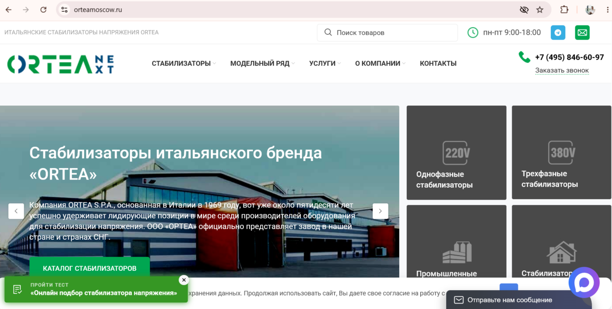Click the checklist icon in test banner
Viewport: 612px width, 309px height.
click(17, 289)
